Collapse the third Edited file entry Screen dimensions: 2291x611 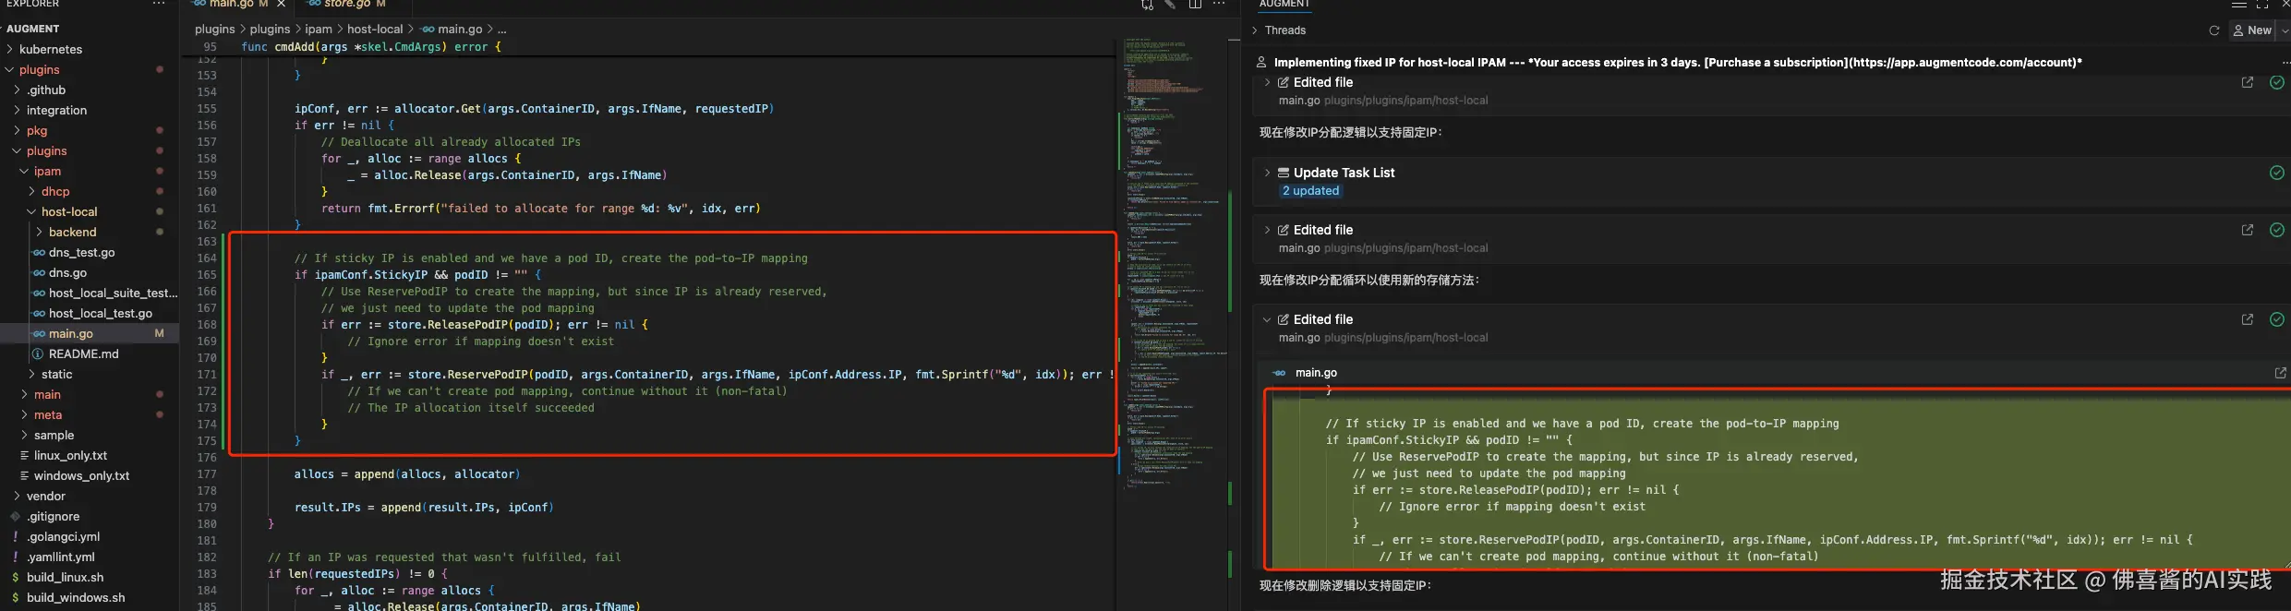click(x=1267, y=319)
